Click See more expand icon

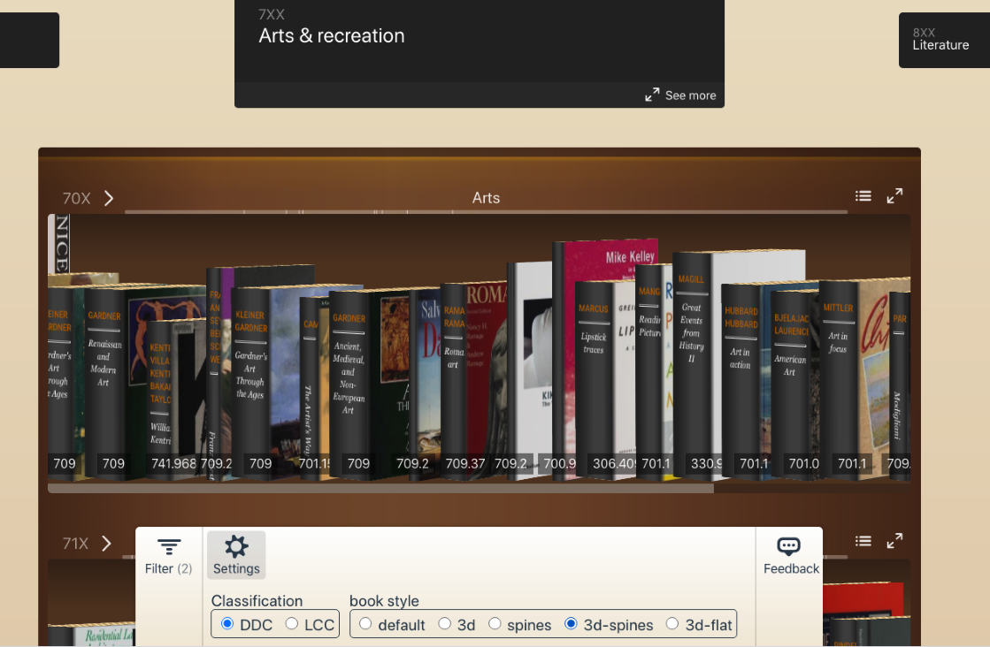pos(652,95)
